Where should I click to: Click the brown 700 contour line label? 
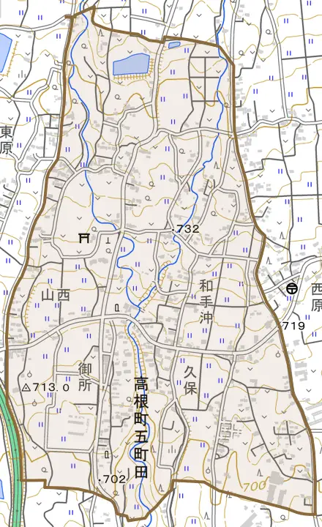click(255, 486)
